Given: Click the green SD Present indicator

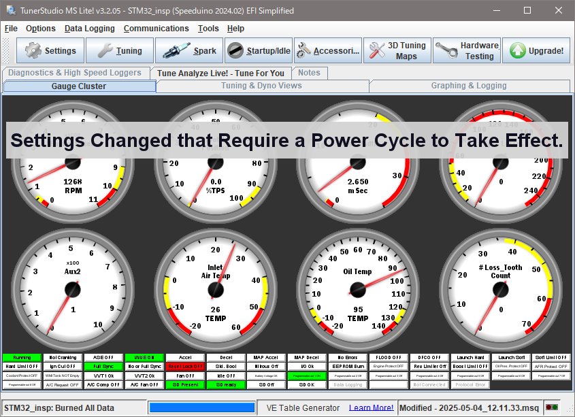Looking at the screenshot, I should pos(185,385).
